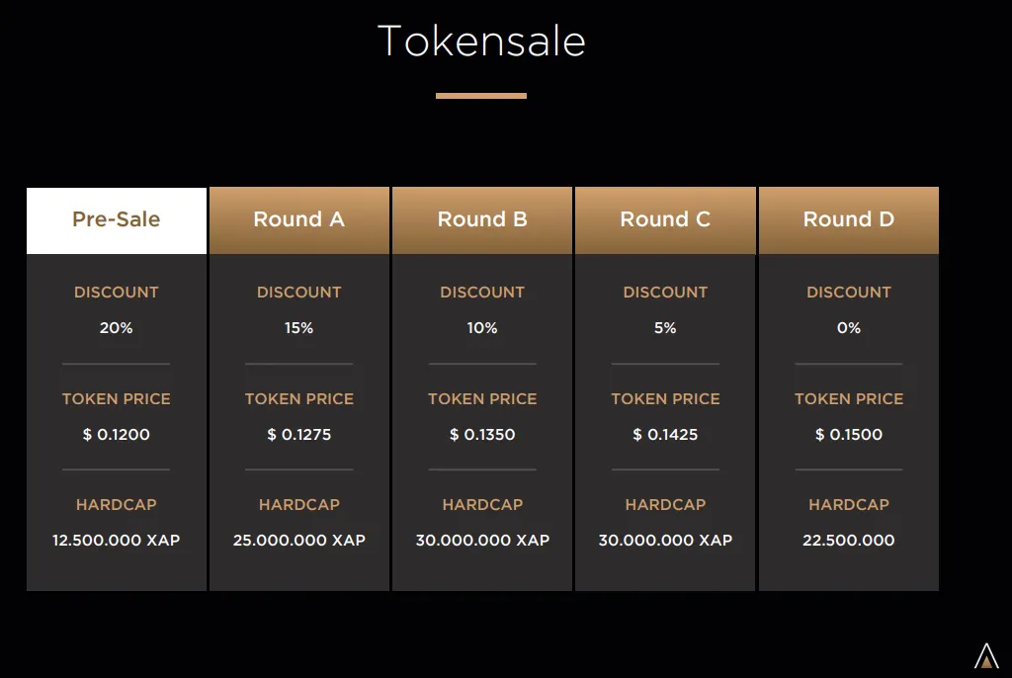Select the Pre-Sale tab header
Image resolution: width=1012 pixels, height=678 pixels.
pyautogui.click(x=117, y=220)
